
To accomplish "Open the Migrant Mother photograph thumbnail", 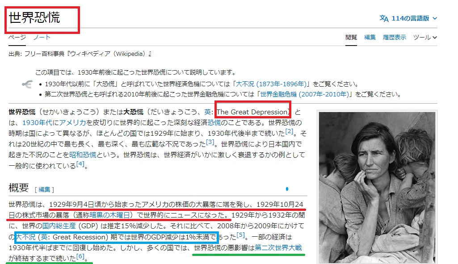I will (377, 187).
